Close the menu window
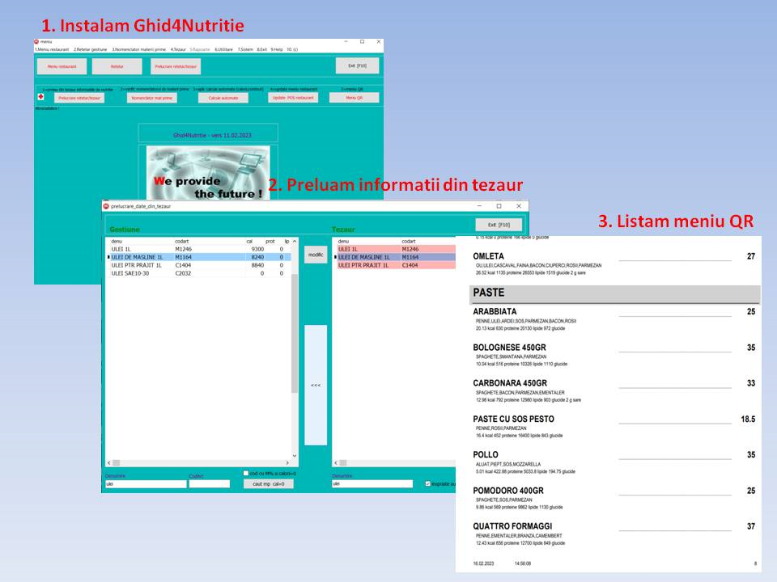The width and height of the screenshot is (777, 582). tap(379, 41)
